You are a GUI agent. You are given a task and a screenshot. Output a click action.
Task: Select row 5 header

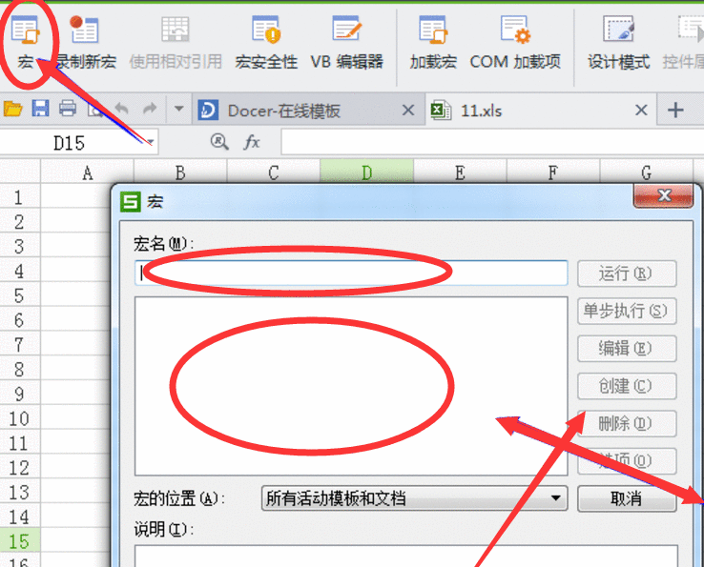click(x=20, y=295)
